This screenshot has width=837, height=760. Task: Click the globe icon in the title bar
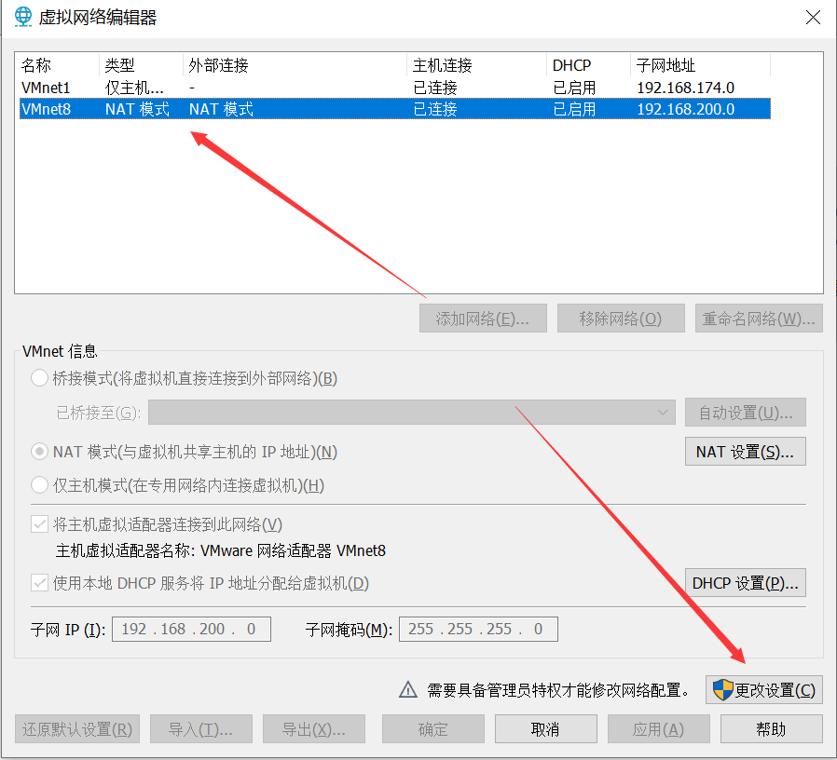tap(23, 17)
